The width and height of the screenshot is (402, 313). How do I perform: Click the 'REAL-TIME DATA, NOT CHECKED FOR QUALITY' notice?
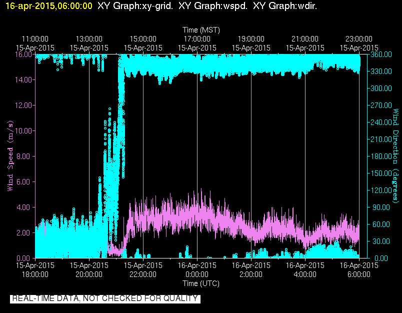point(105,298)
